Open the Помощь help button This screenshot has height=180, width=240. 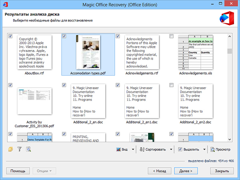click(x=18, y=171)
